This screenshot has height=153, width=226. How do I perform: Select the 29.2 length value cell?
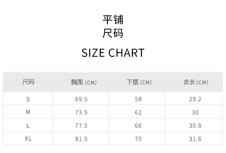click(x=195, y=99)
